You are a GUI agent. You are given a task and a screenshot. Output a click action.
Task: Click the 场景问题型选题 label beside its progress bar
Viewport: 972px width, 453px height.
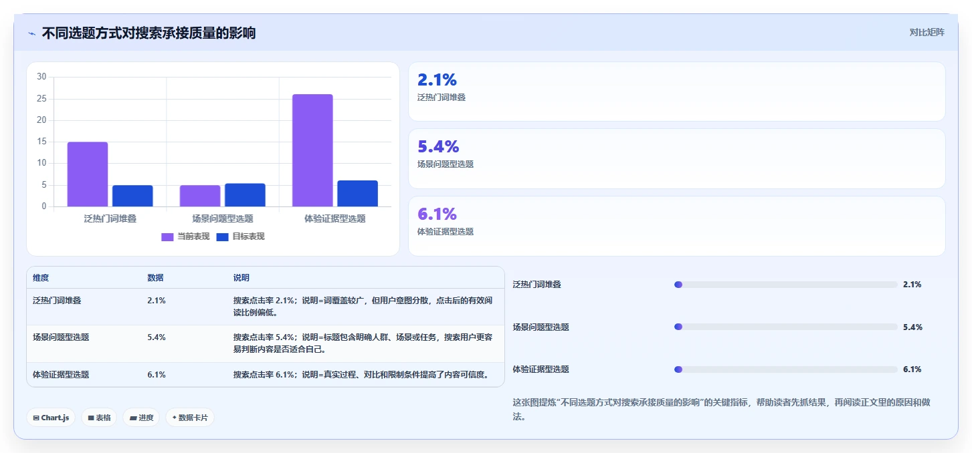click(541, 327)
